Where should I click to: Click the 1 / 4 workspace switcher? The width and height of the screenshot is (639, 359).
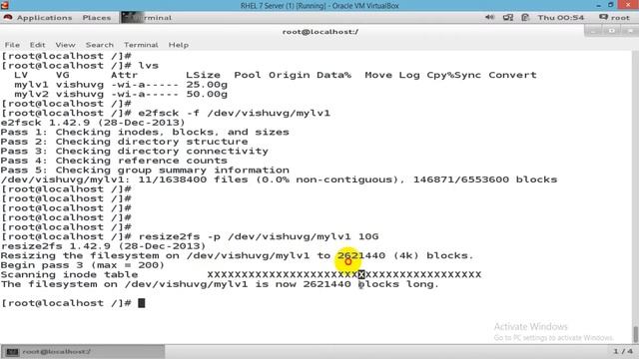click(623, 351)
